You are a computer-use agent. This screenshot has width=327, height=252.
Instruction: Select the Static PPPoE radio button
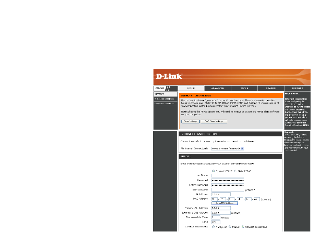235,171
